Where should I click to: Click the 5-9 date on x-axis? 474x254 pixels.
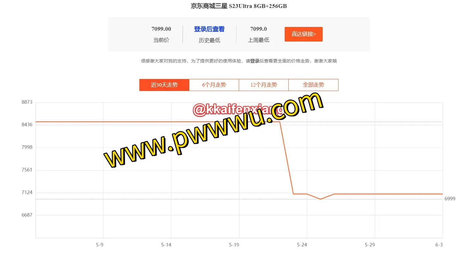coord(99,245)
